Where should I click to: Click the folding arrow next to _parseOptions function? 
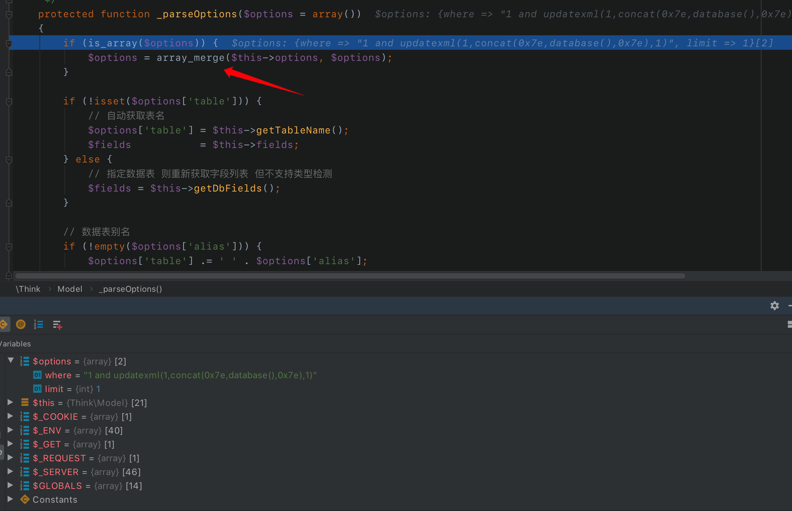point(8,15)
